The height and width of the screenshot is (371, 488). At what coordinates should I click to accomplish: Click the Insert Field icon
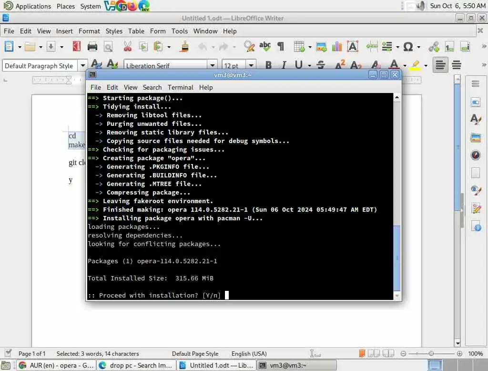tap(387, 47)
